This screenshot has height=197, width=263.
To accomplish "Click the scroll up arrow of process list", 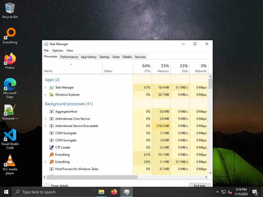I will 211,76.
